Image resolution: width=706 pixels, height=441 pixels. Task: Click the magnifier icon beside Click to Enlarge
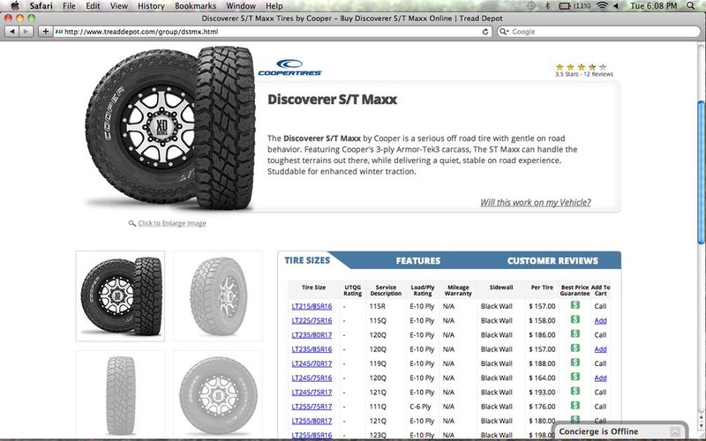(x=131, y=223)
